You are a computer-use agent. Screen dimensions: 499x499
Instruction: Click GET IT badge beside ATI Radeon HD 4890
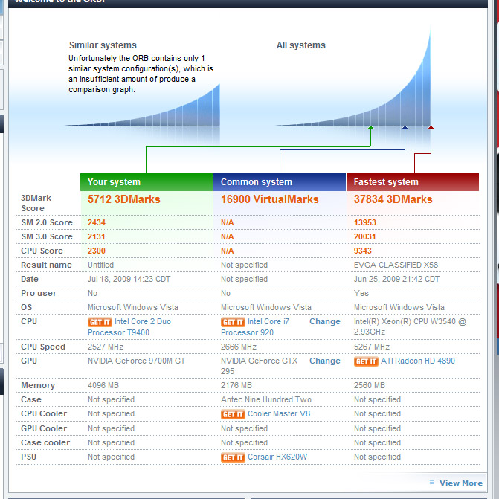click(x=366, y=361)
